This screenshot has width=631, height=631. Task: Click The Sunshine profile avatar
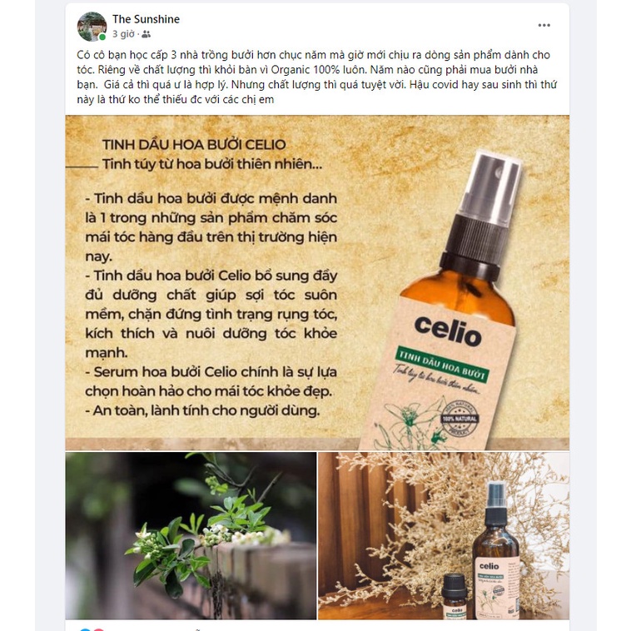click(92, 27)
